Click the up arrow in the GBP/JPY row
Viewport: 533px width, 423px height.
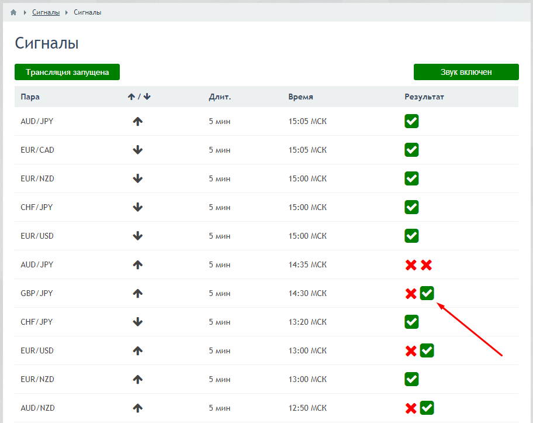click(x=138, y=293)
